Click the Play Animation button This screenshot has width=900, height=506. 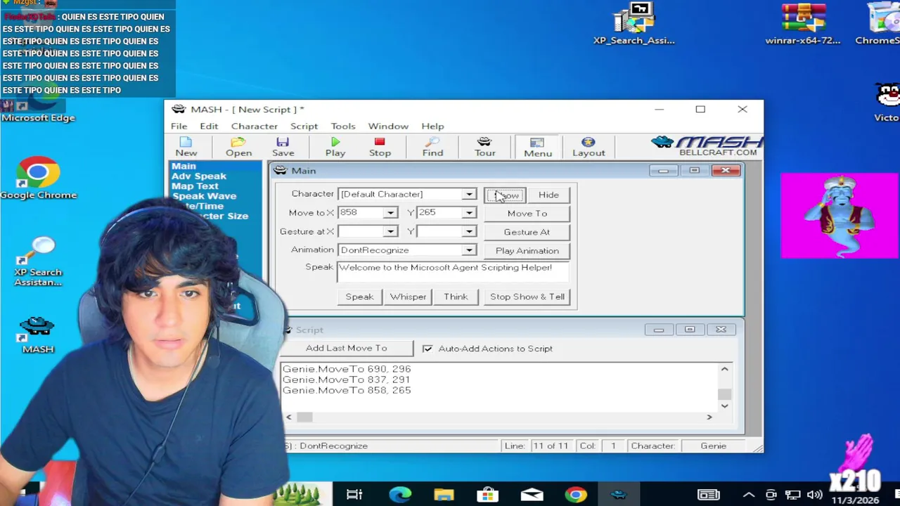527,251
